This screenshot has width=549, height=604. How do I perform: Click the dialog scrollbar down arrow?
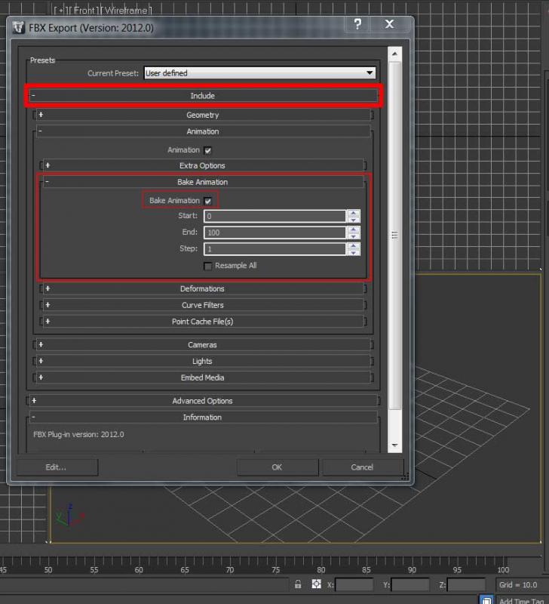click(394, 445)
